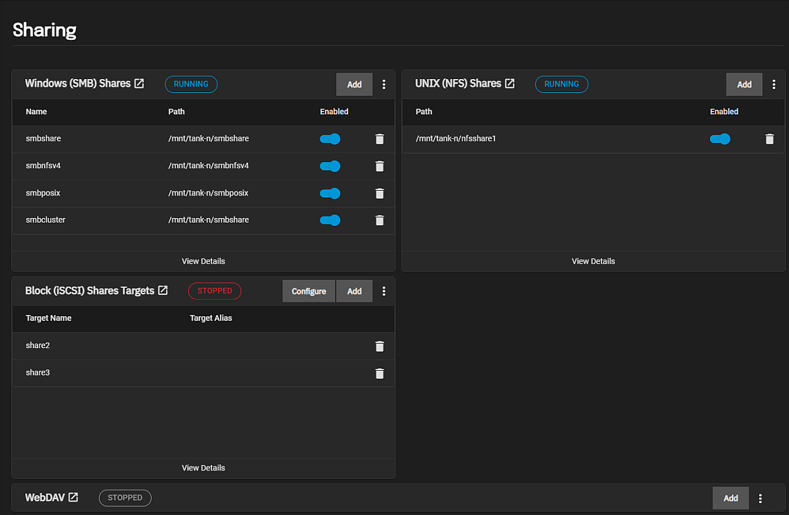The width and height of the screenshot is (789, 515).
Task: Open WebDAV three-dot options menu
Action: coord(760,498)
